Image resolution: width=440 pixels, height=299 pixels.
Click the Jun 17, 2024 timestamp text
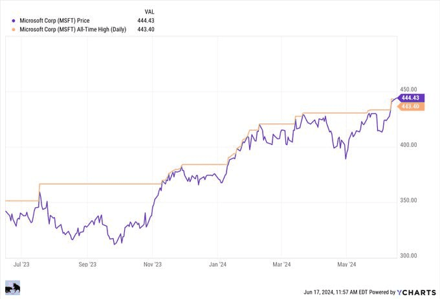[329, 291]
